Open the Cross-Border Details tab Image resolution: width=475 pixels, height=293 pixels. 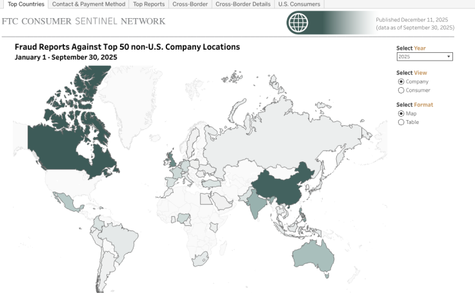click(243, 5)
